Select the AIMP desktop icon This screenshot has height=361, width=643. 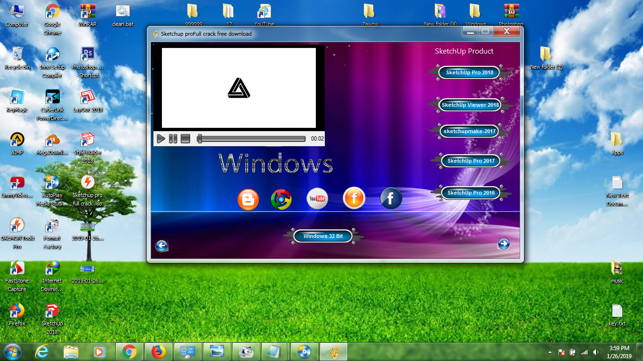[x=17, y=143]
